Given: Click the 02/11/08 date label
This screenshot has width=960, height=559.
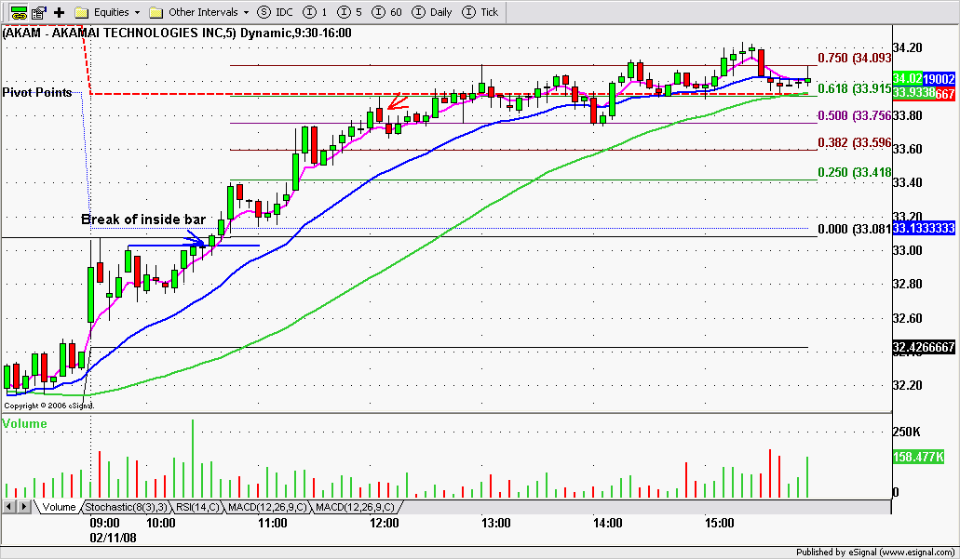Looking at the screenshot, I should click(114, 538).
